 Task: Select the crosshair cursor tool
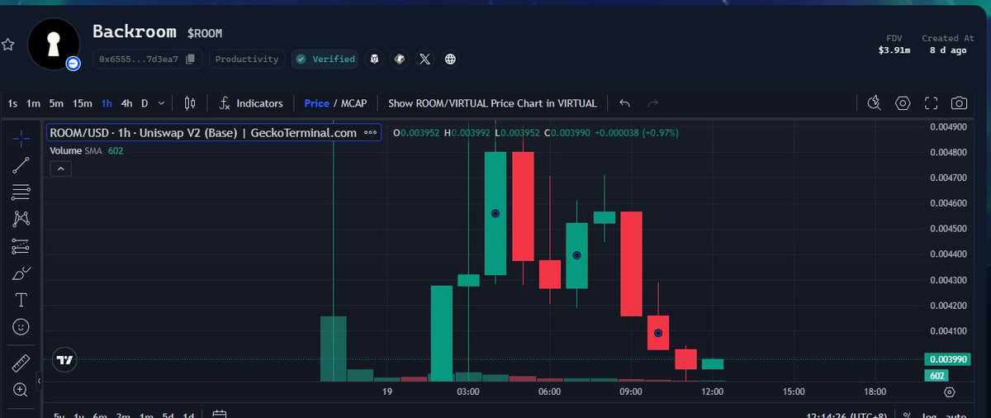(21, 138)
